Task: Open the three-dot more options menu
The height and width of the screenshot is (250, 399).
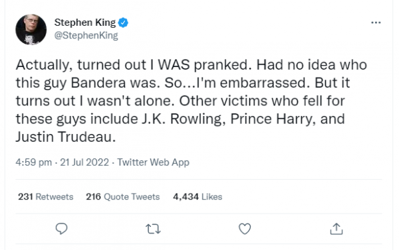Action: (376, 23)
